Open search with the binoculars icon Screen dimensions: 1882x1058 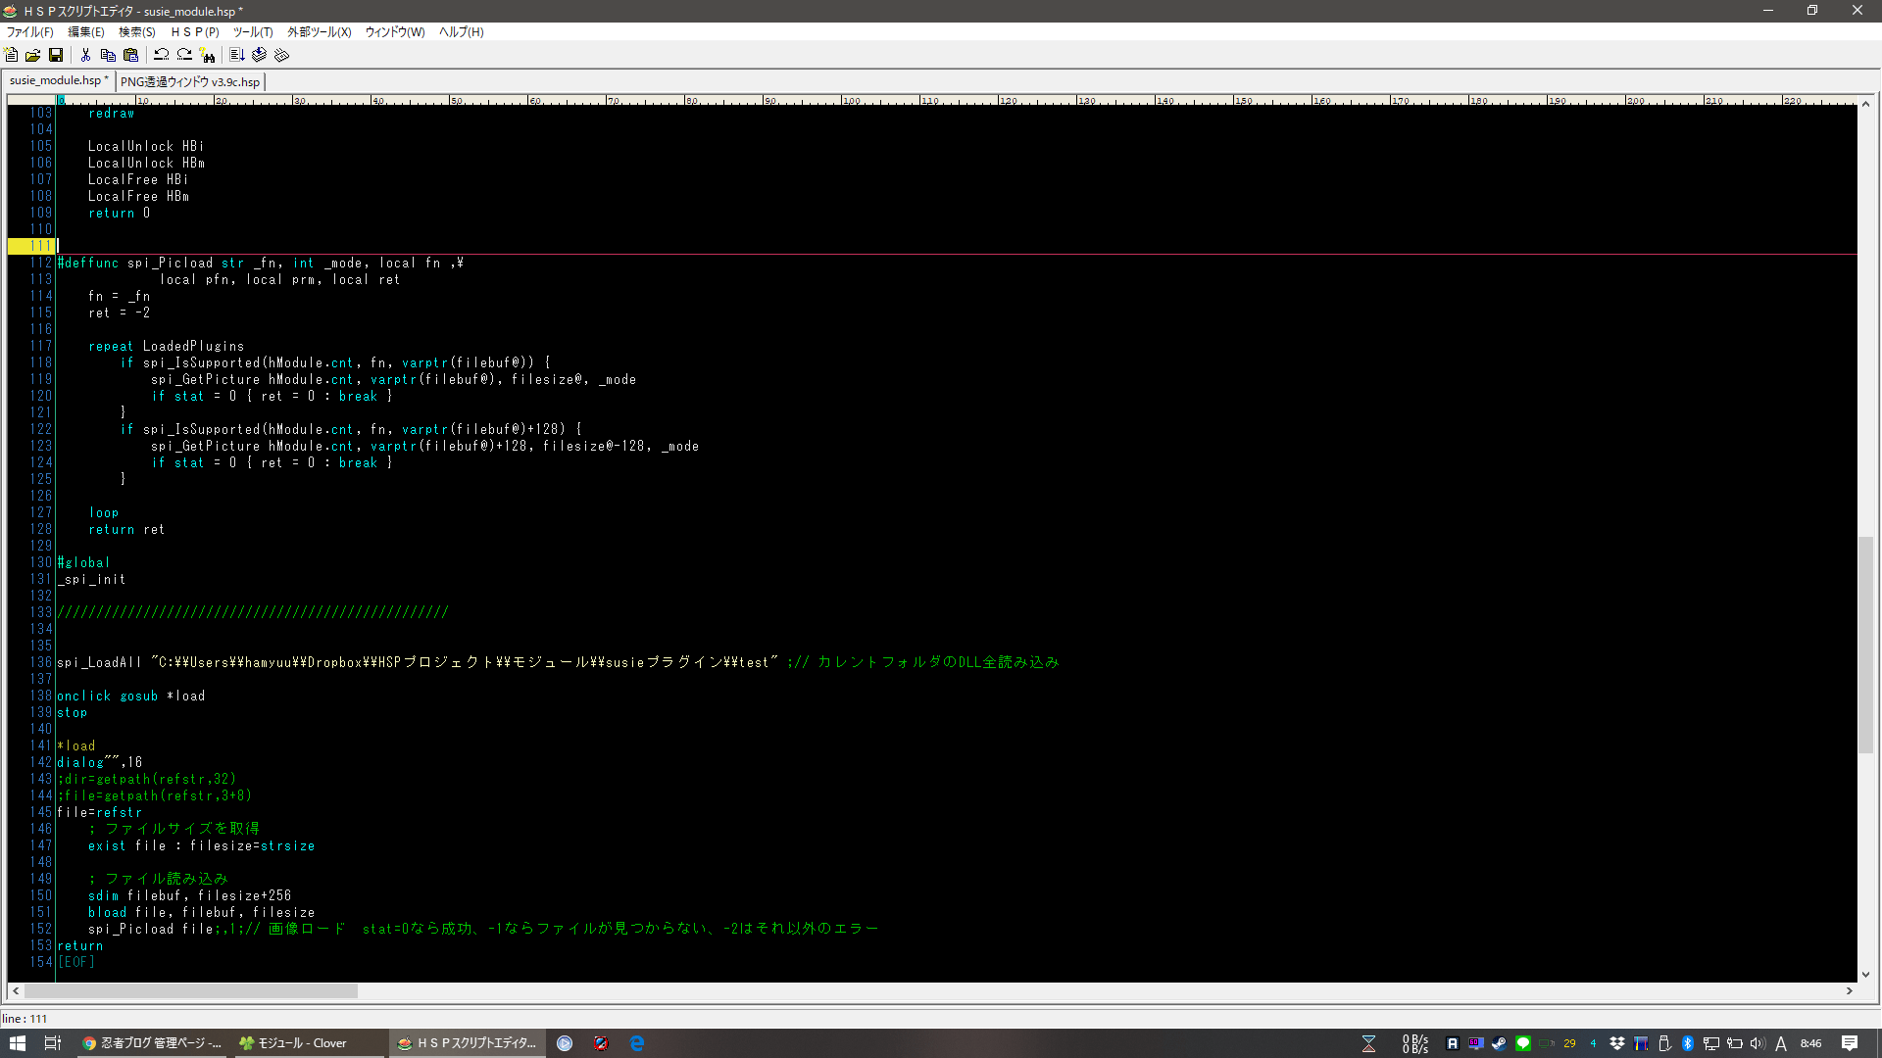pyautogui.click(x=207, y=55)
